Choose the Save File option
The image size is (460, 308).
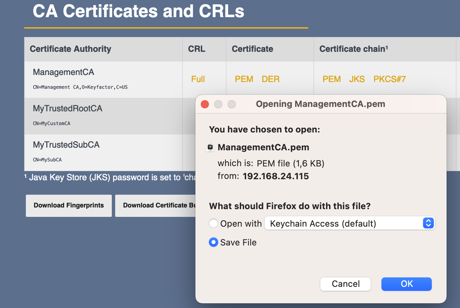214,242
